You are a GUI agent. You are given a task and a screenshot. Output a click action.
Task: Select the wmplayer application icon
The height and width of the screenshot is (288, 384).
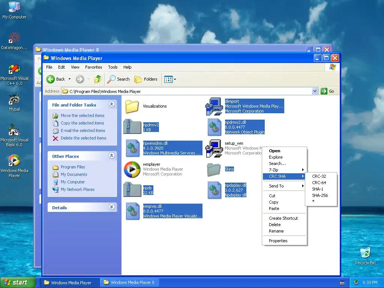tap(132, 169)
